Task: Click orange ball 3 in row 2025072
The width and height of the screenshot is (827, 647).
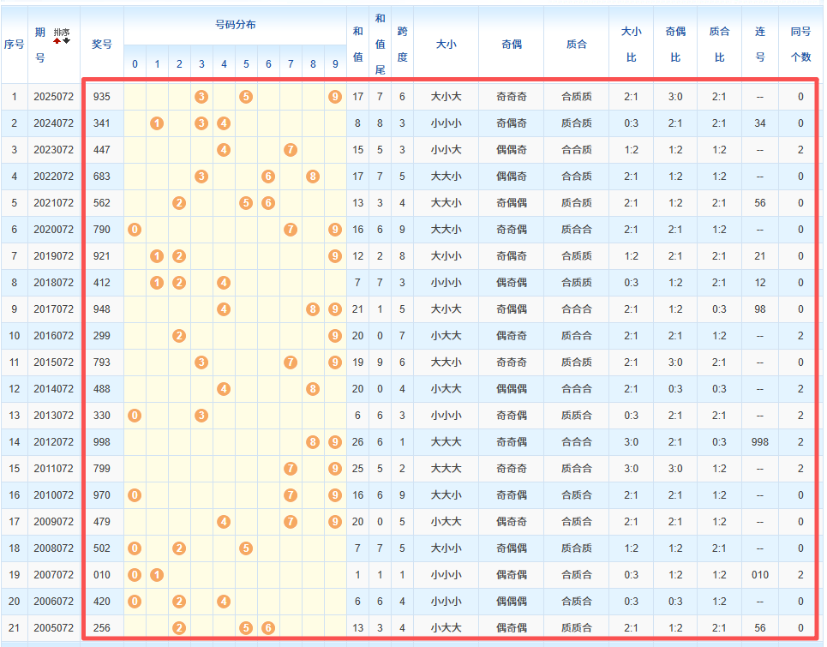Action: click(201, 97)
